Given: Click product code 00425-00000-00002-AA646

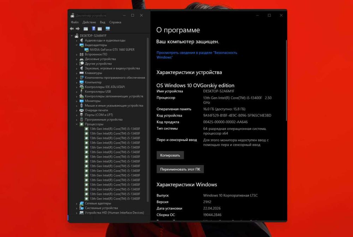Looking at the screenshot, I should (x=225, y=122).
